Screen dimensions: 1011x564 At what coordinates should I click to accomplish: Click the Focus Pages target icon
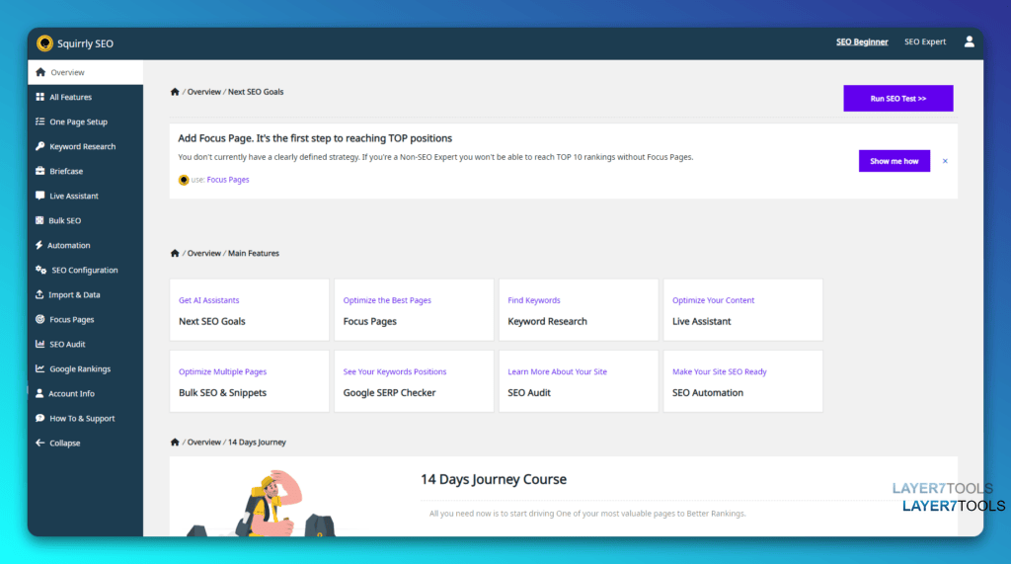pyautogui.click(x=39, y=319)
